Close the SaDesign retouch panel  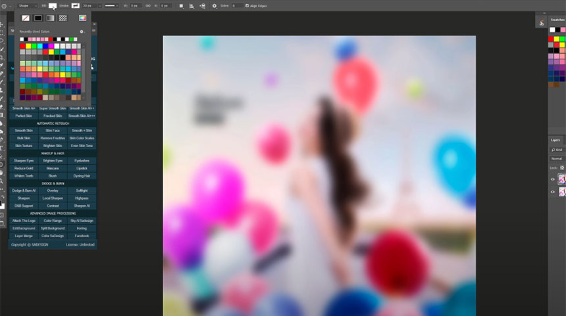95,24
